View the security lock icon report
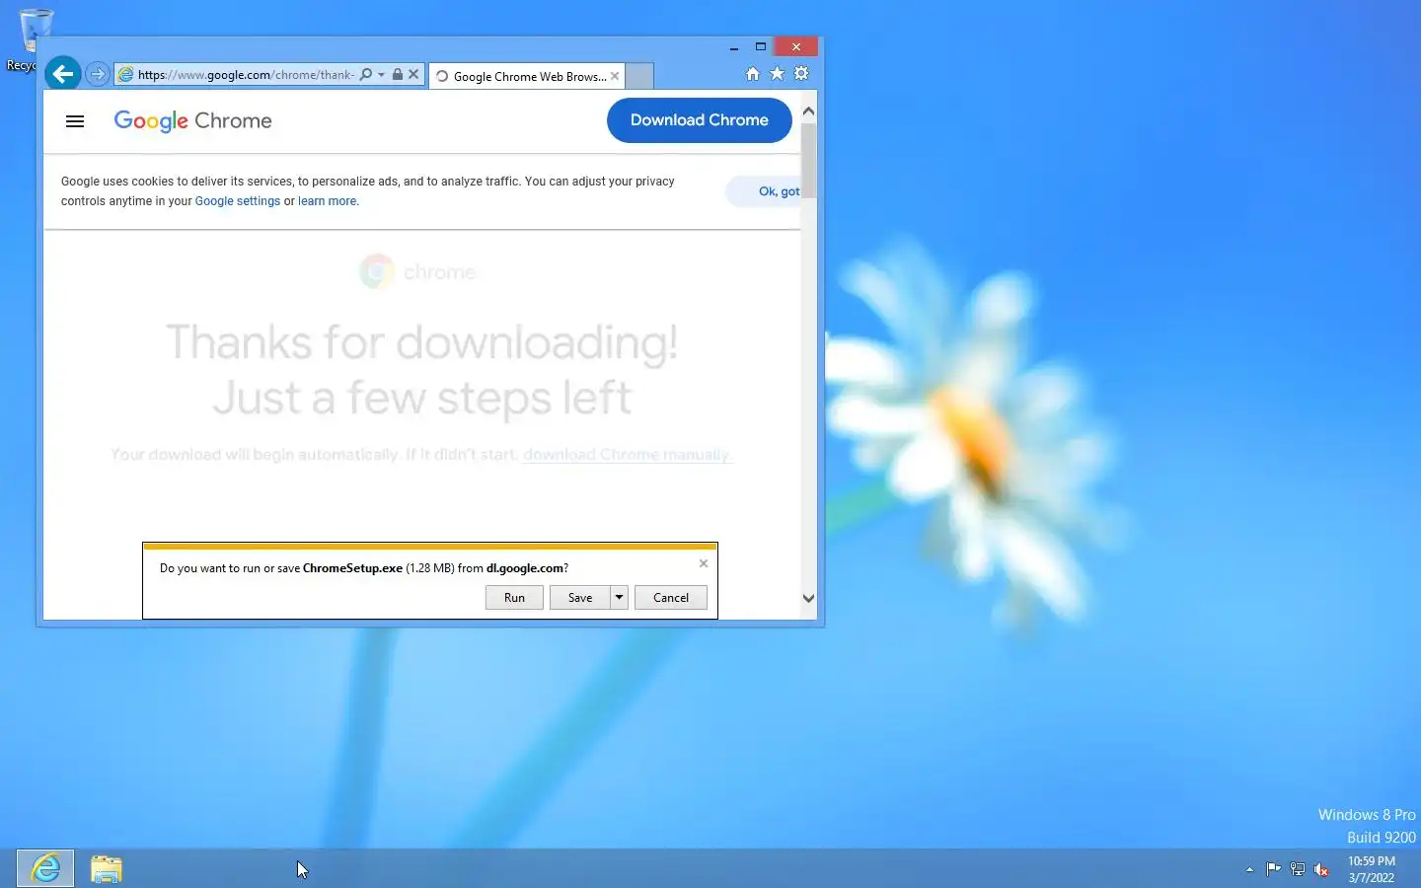This screenshot has height=888, width=1421. (398, 74)
